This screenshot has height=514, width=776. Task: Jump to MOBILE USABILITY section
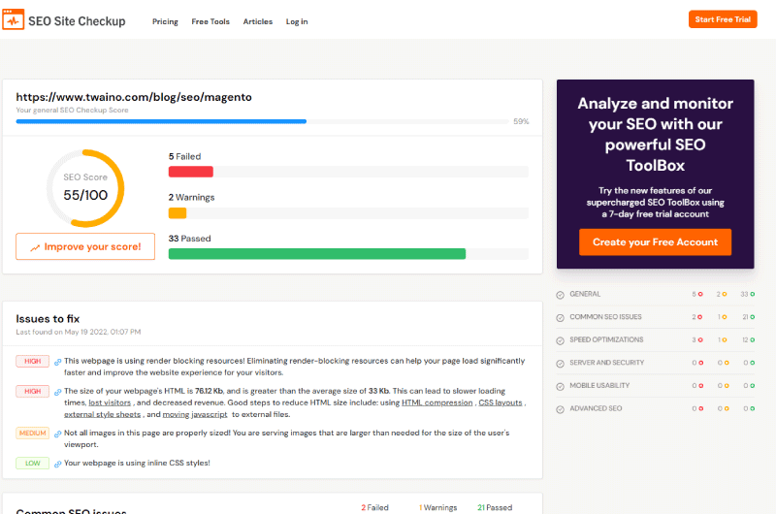599,385
